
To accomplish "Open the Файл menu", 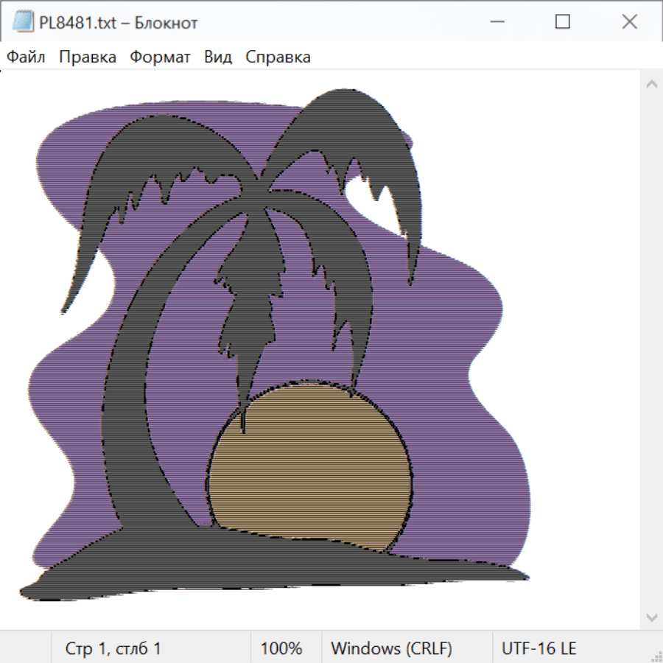I will (27, 57).
